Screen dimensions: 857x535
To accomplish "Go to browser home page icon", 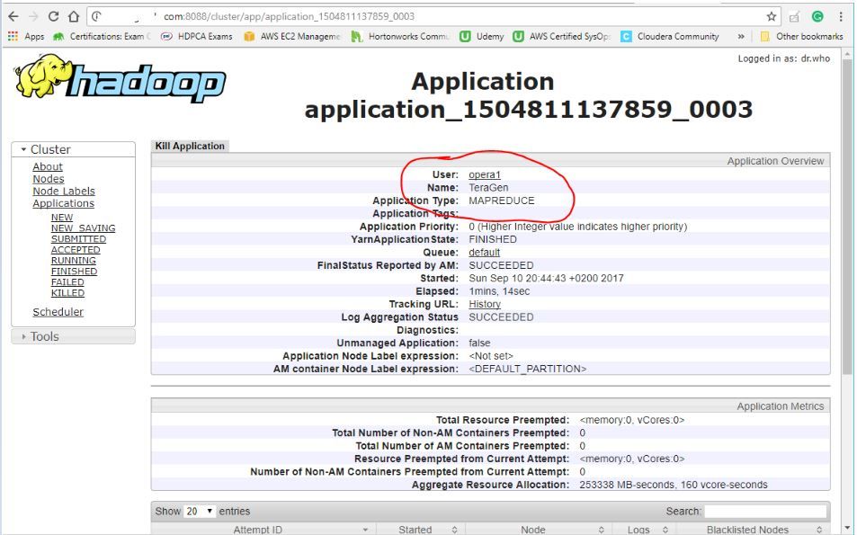I will coord(74,16).
